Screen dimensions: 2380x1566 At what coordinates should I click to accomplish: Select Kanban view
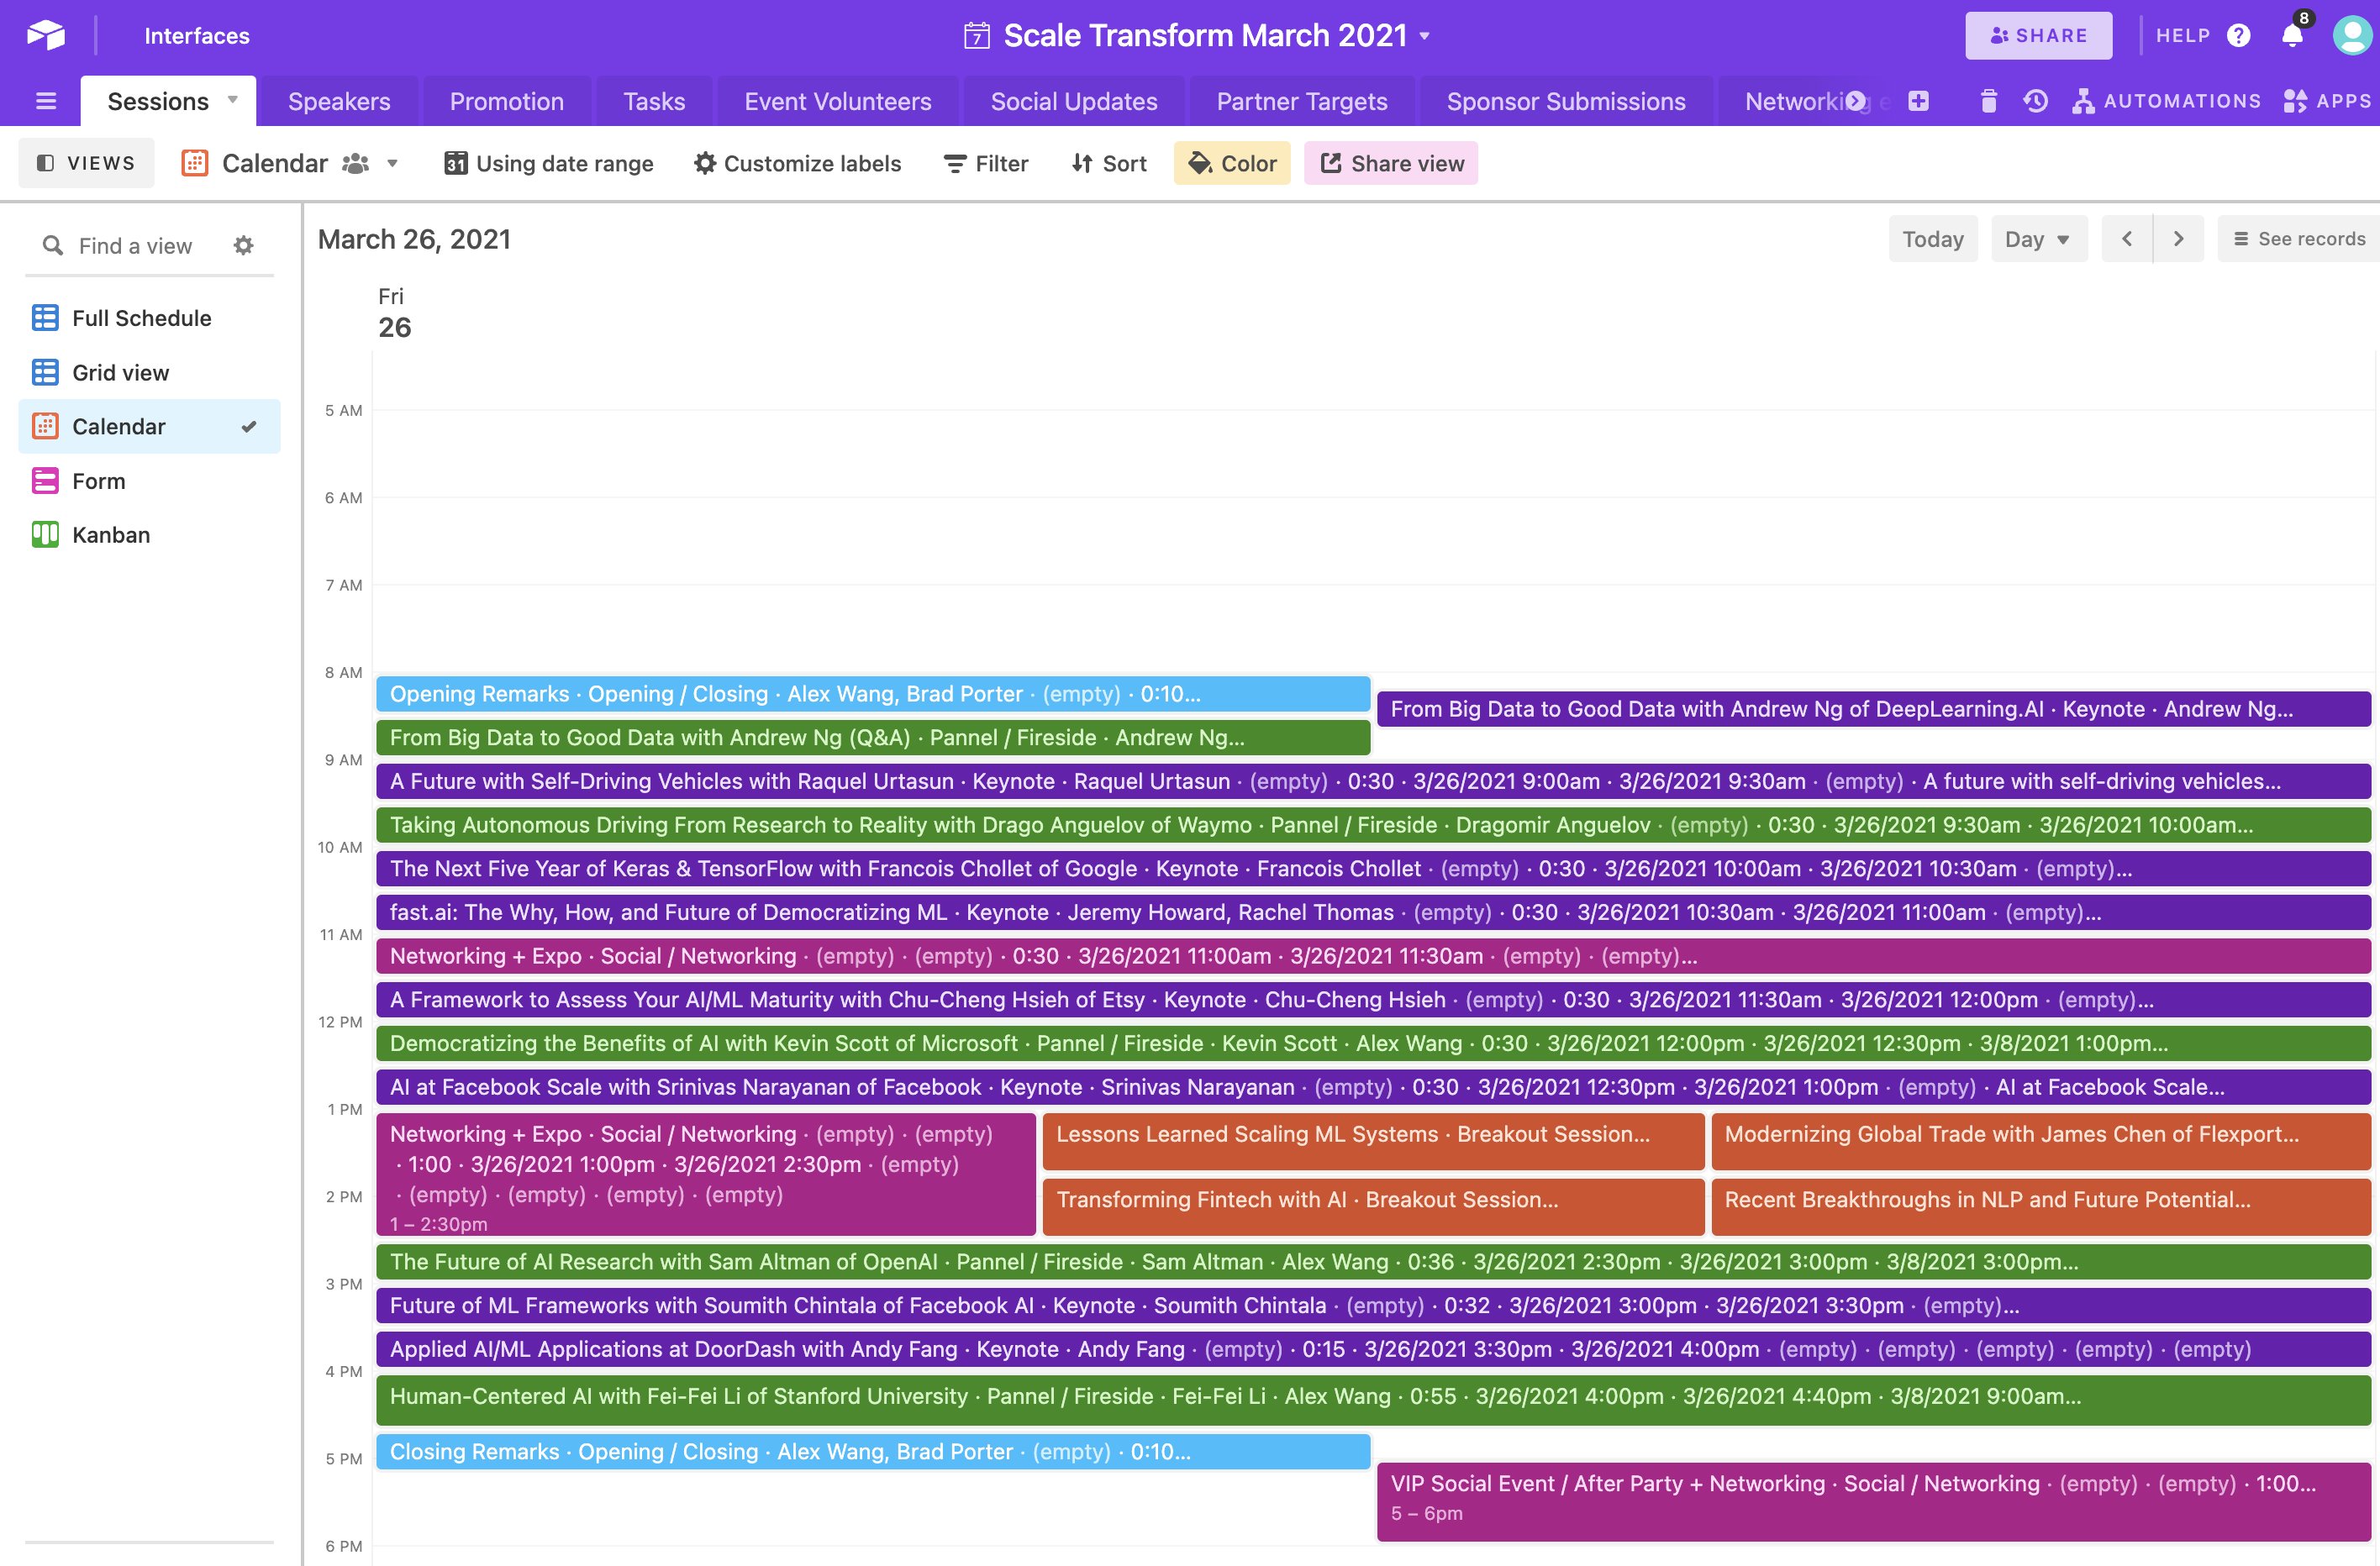pyautogui.click(x=150, y=535)
